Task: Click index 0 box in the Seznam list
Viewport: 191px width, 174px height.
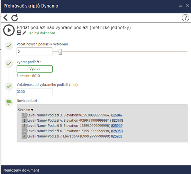Action: 24,115
